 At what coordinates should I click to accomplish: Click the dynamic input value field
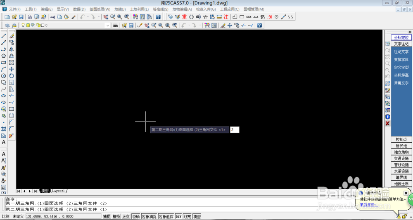click(x=235, y=130)
